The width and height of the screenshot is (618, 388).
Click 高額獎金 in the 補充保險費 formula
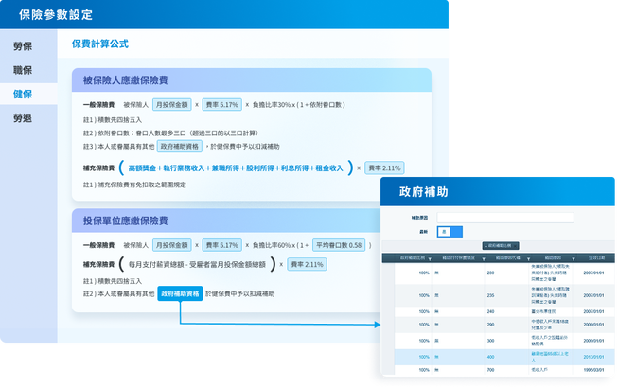pyautogui.click(x=142, y=168)
